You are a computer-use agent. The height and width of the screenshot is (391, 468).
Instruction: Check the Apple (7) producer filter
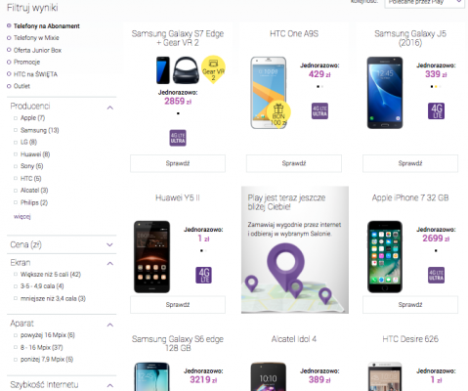[16, 118]
